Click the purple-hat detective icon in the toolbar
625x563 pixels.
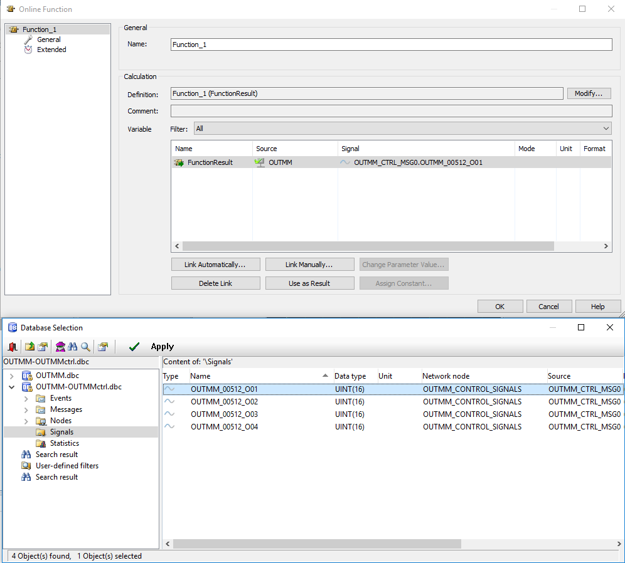(60, 347)
